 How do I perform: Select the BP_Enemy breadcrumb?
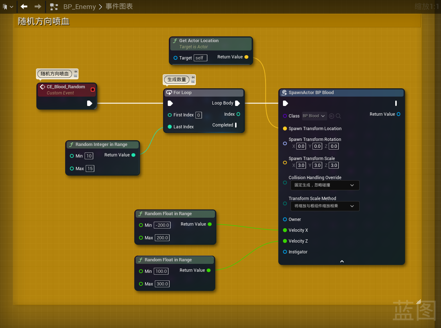click(x=80, y=6)
